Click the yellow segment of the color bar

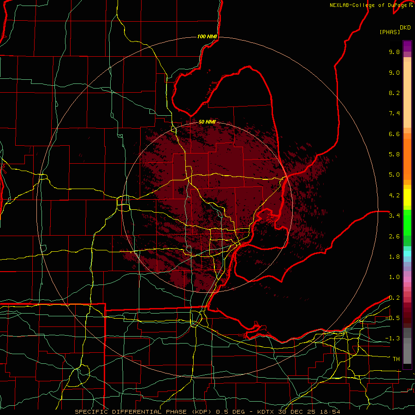(407, 197)
